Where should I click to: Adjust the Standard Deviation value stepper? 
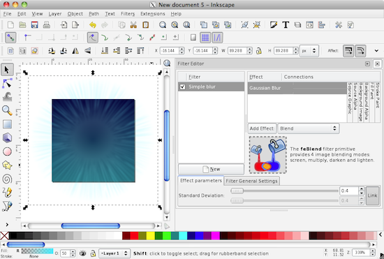tap(362, 191)
